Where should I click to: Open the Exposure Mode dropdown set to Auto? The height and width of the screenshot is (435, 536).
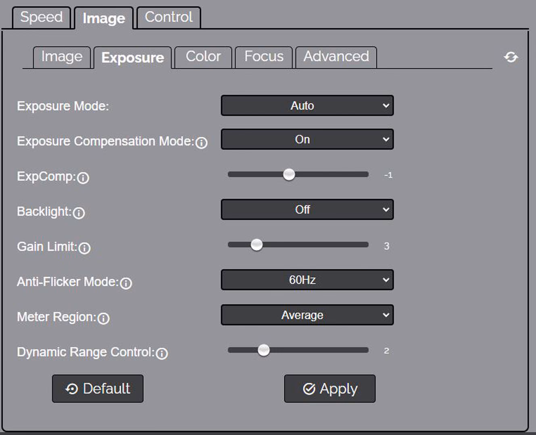click(307, 106)
